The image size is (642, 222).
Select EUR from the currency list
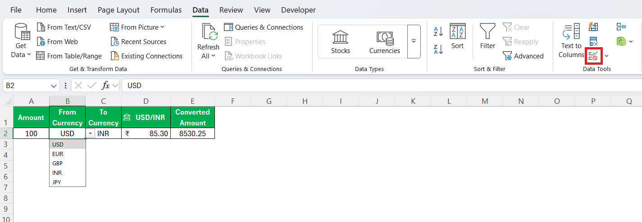point(68,154)
